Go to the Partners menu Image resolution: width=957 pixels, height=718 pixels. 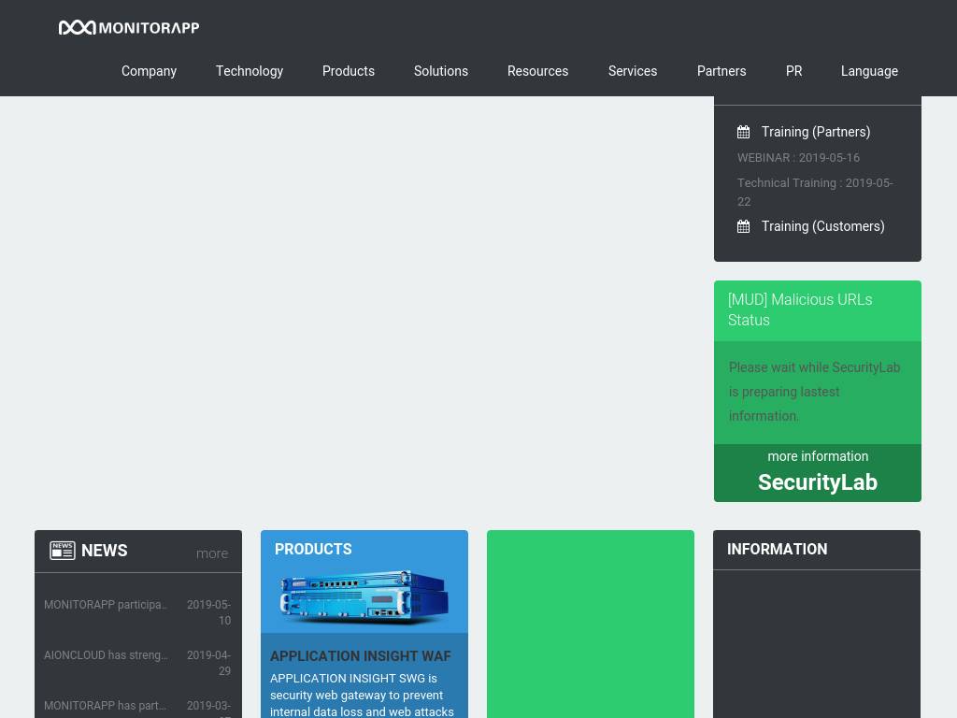click(721, 71)
